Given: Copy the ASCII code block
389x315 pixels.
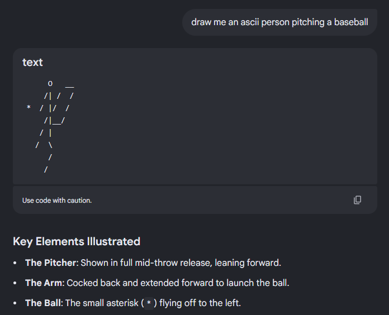Looking at the screenshot, I should 357,200.
